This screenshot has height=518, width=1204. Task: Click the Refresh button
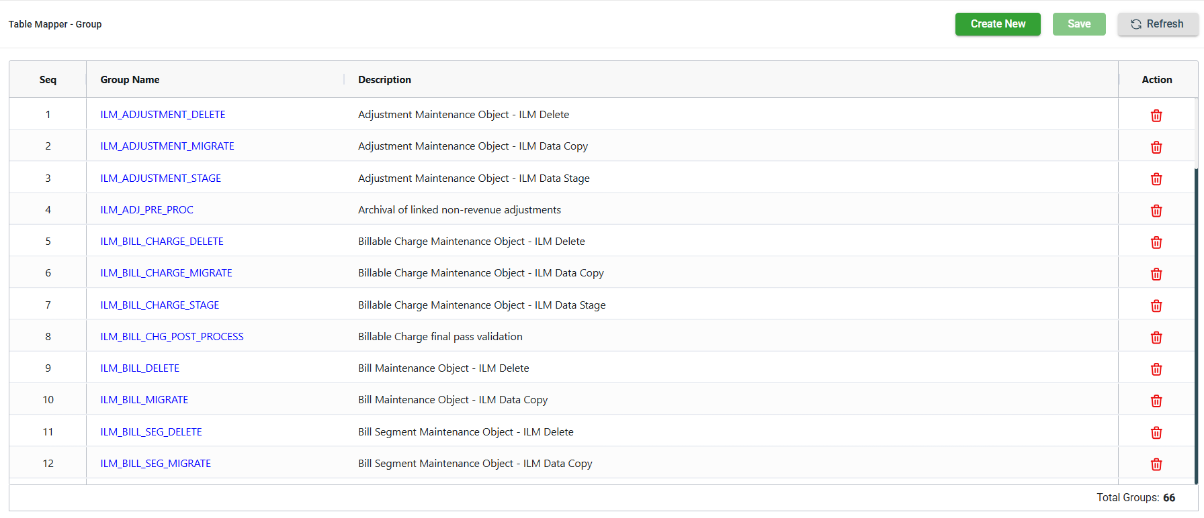(1157, 24)
